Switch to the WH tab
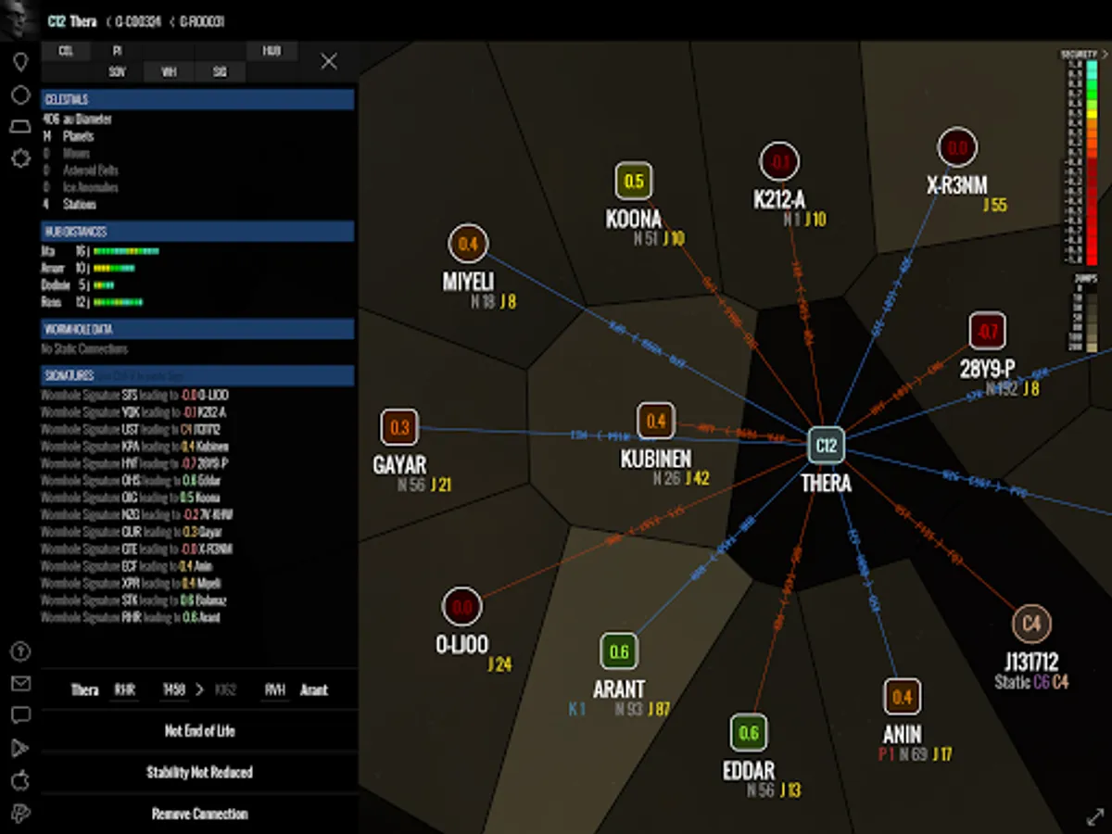 click(x=169, y=72)
